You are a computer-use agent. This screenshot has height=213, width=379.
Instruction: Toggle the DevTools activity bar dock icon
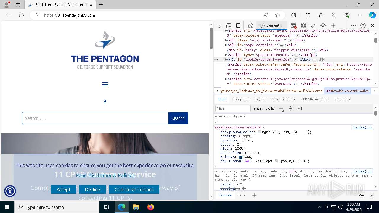(238, 25)
